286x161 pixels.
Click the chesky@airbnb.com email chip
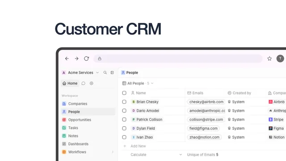point(206,102)
